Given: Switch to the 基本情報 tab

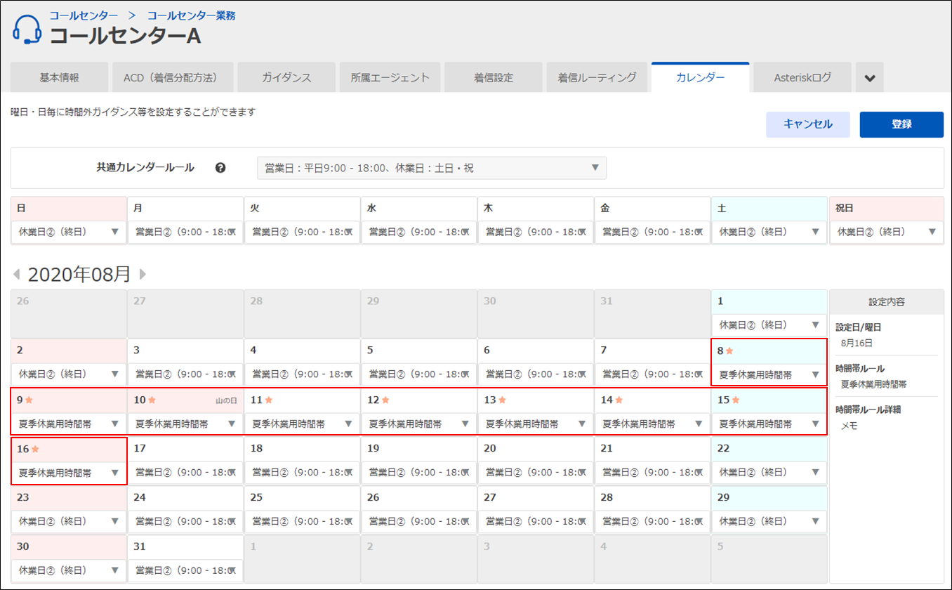Looking at the screenshot, I should [60, 78].
